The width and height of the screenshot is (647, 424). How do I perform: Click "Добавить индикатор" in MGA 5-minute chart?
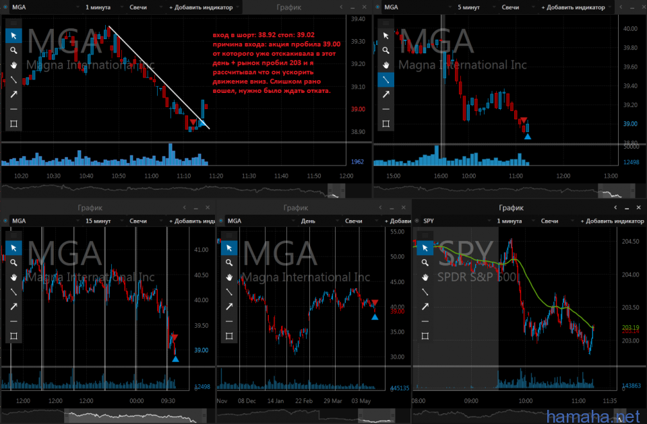[x=574, y=7]
